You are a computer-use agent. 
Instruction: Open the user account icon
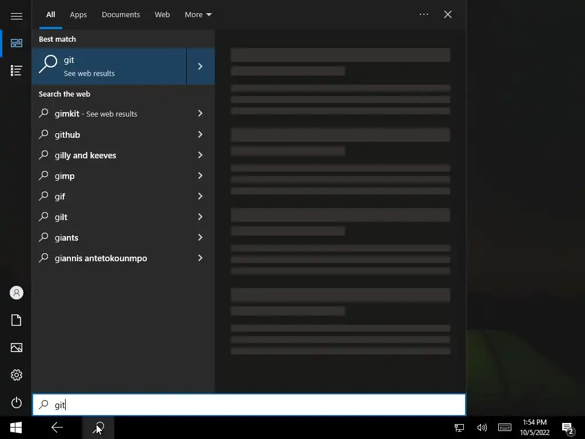(17, 293)
